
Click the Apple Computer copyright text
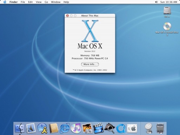(90, 70)
